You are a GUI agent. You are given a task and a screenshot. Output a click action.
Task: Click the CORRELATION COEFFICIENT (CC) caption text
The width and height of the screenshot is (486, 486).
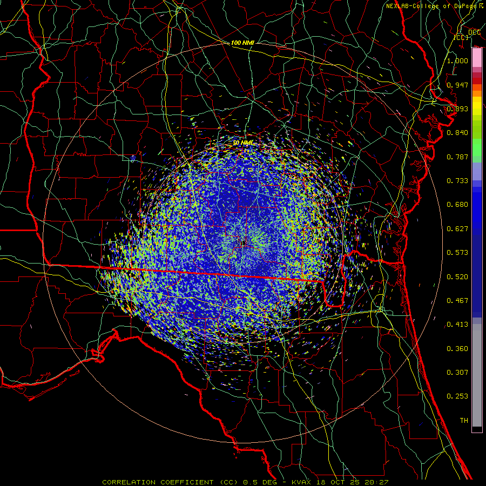171,482
